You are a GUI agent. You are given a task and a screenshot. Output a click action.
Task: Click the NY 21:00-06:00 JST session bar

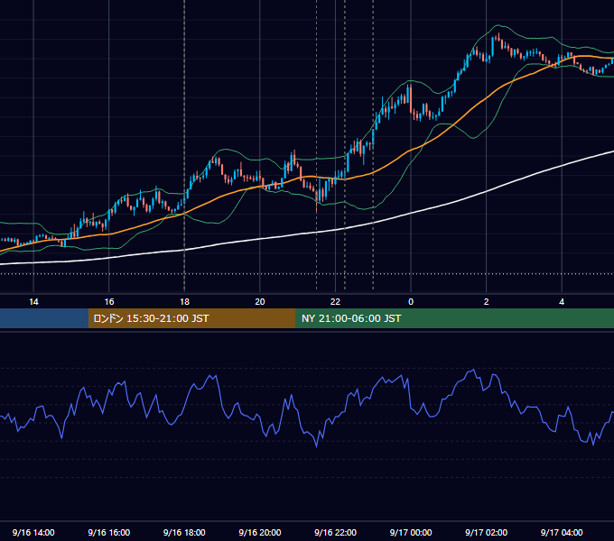(454, 318)
